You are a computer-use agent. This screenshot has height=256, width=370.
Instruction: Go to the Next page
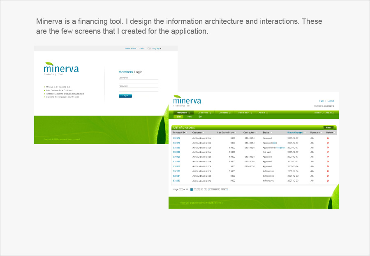[x=224, y=189]
